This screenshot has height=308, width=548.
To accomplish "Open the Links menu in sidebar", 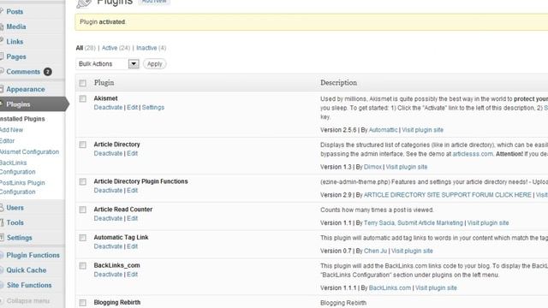I will [15, 42].
